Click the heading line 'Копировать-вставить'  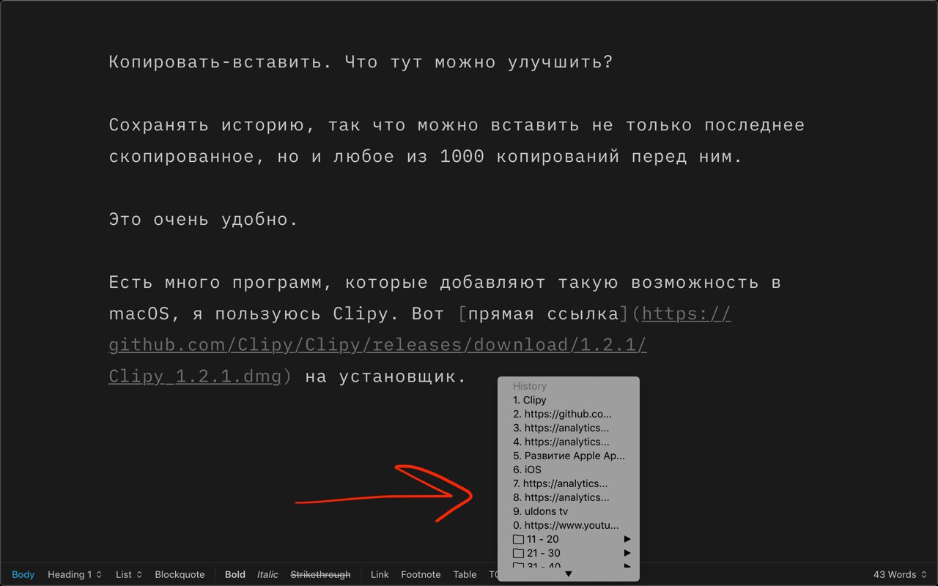(x=361, y=62)
